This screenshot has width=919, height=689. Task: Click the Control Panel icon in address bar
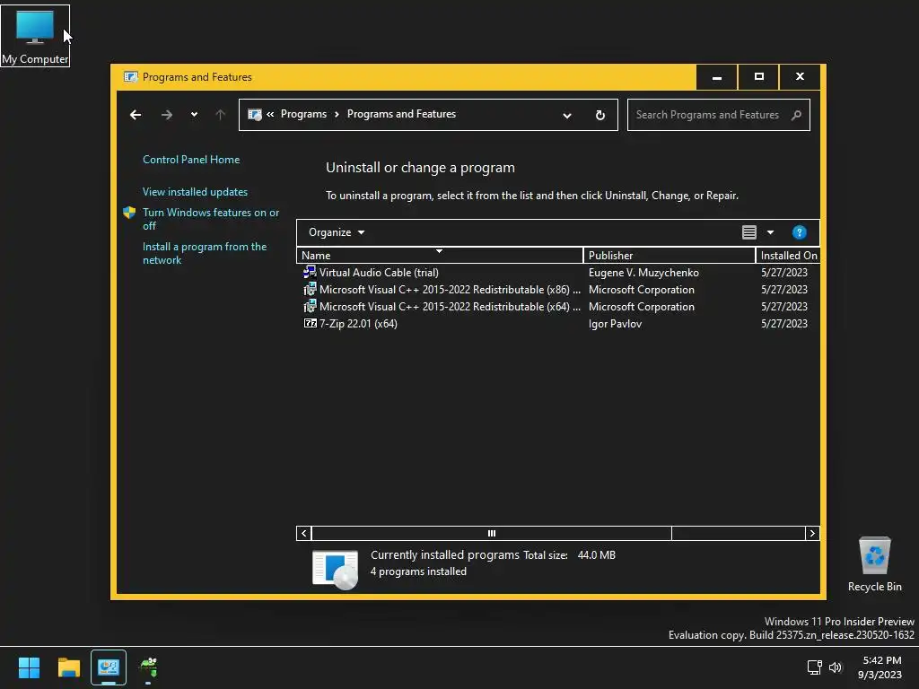click(x=254, y=114)
